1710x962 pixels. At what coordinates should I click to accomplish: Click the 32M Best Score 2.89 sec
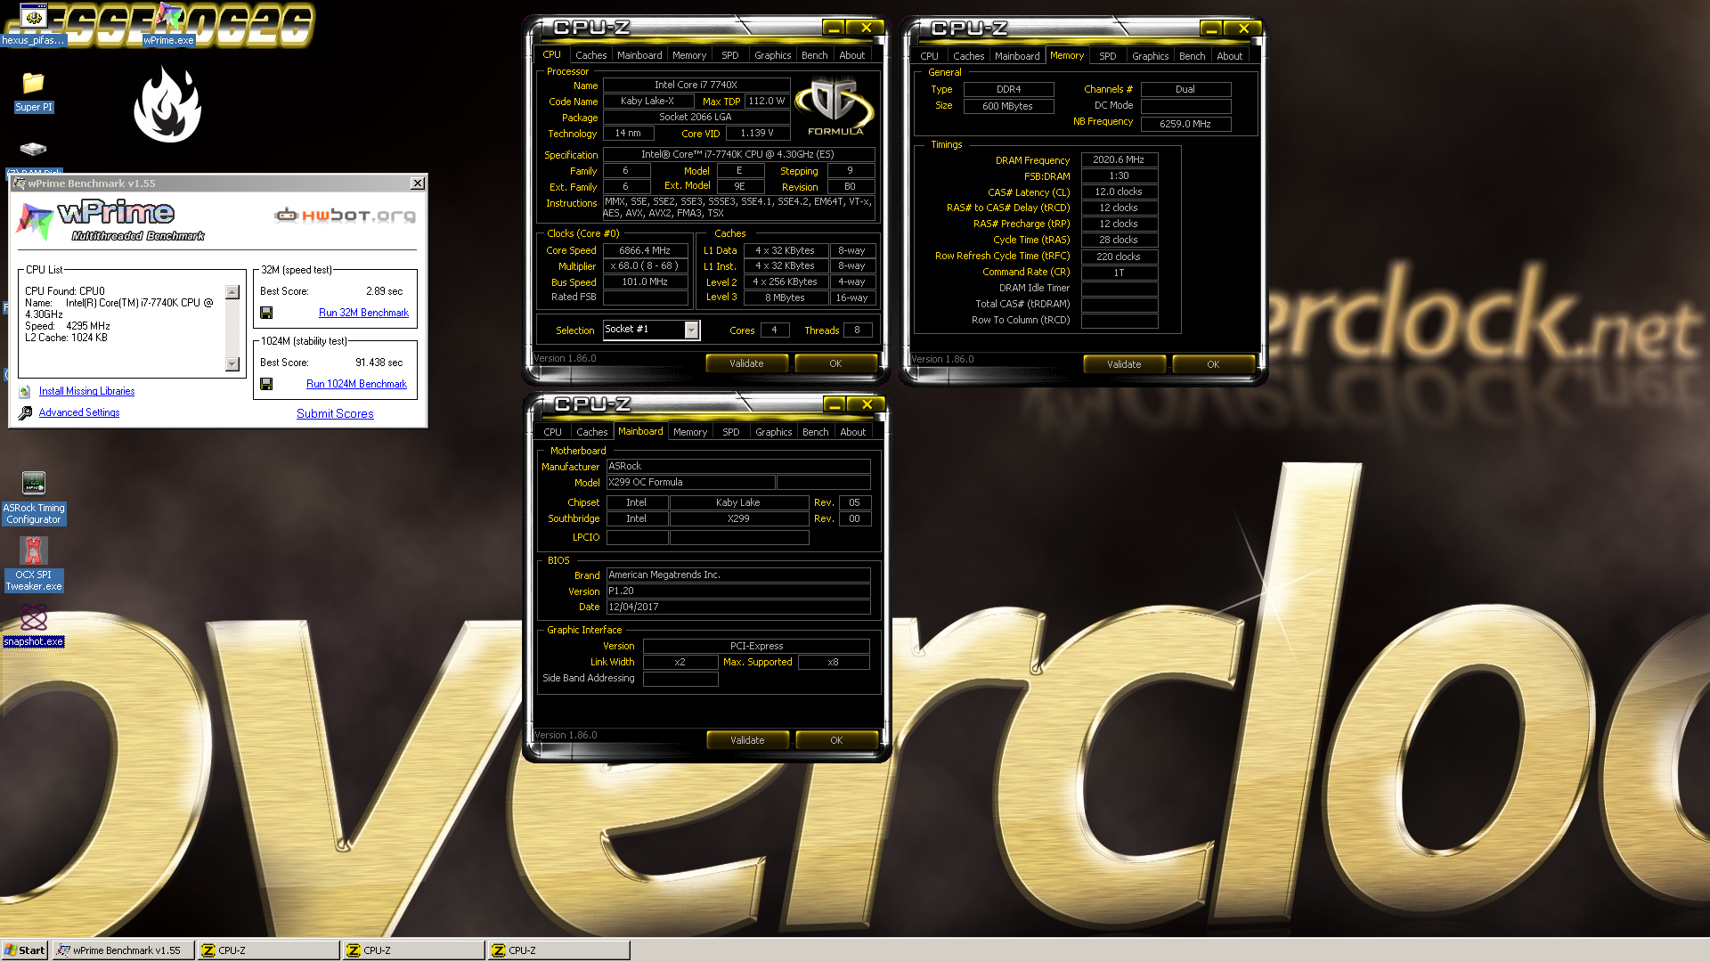[x=385, y=292]
